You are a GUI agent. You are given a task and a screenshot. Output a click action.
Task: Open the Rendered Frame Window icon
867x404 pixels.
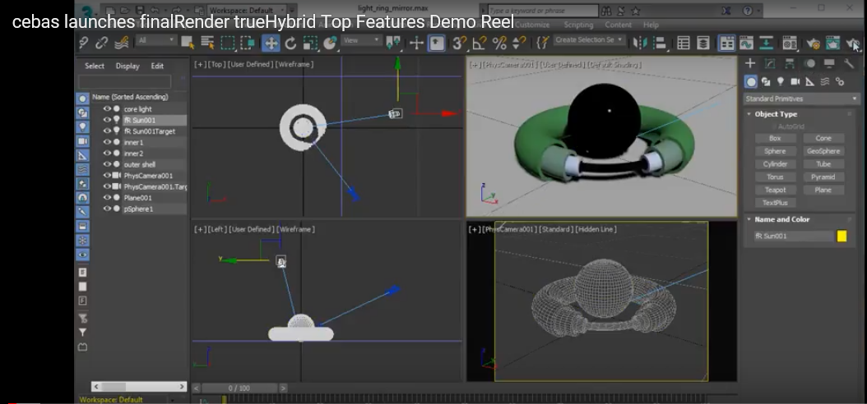(832, 43)
